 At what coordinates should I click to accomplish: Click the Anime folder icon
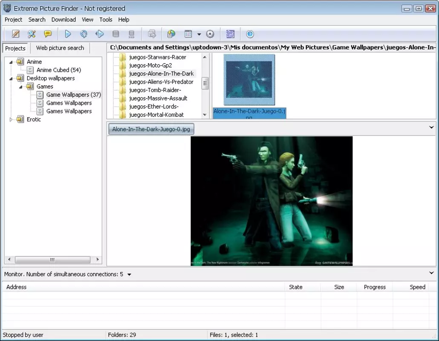point(20,61)
